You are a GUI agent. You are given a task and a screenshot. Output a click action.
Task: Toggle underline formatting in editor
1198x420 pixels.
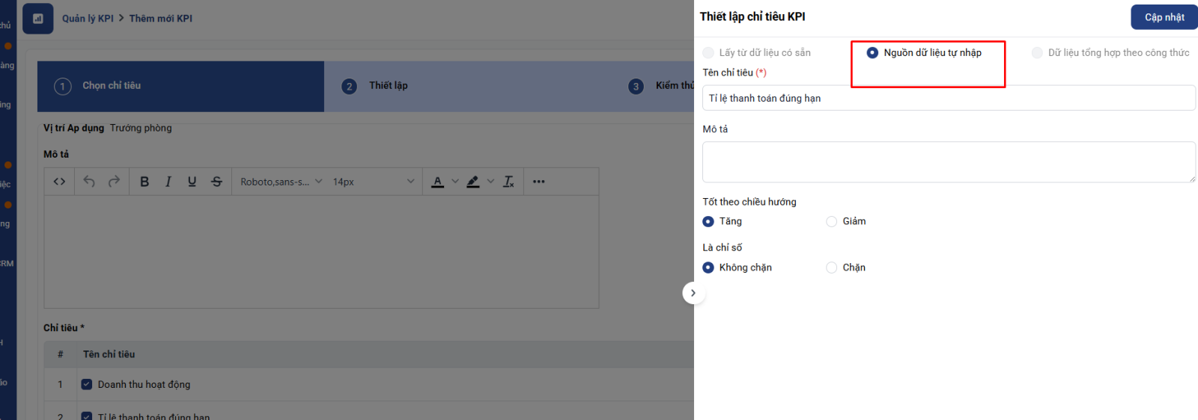click(192, 182)
